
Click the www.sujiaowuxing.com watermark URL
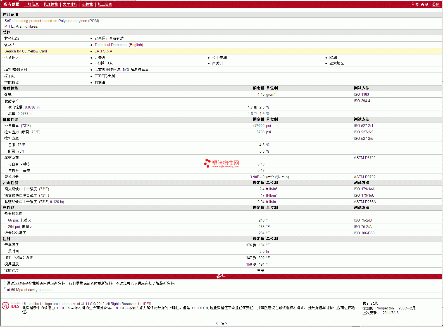225,167
